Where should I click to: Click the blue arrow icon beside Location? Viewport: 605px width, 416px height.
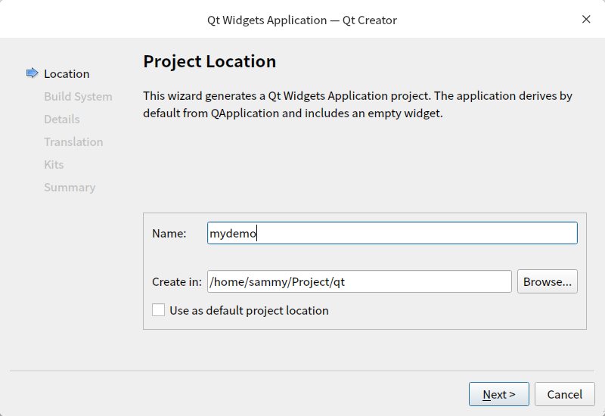point(32,73)
